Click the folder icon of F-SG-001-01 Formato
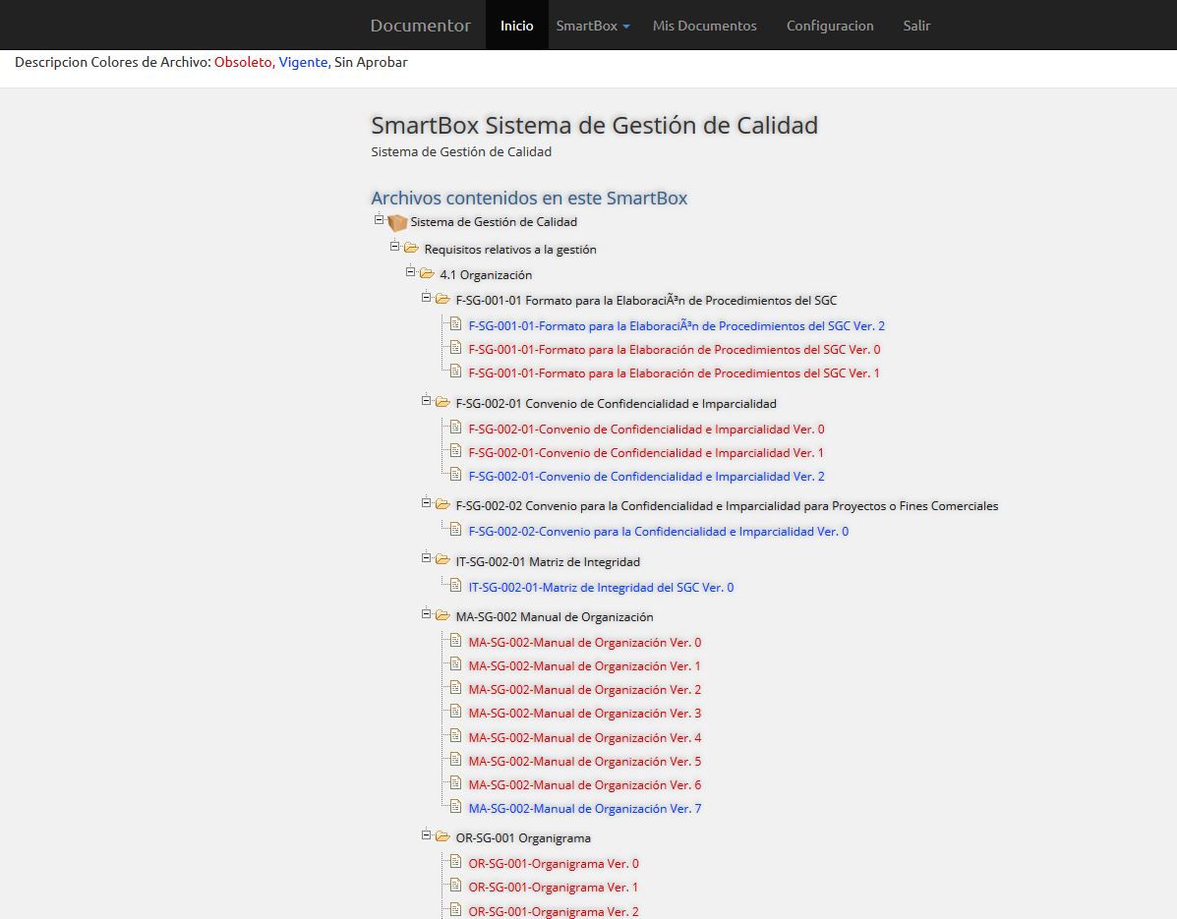This screenshot has width=1177, height=919. (442, 299)
